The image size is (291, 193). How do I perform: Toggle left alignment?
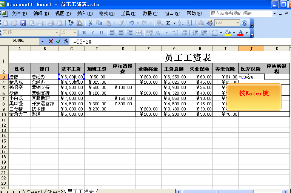[112, 33]
